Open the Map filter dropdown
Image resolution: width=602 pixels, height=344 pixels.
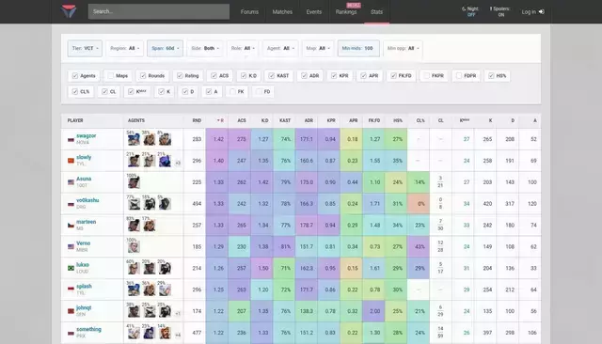318,48
